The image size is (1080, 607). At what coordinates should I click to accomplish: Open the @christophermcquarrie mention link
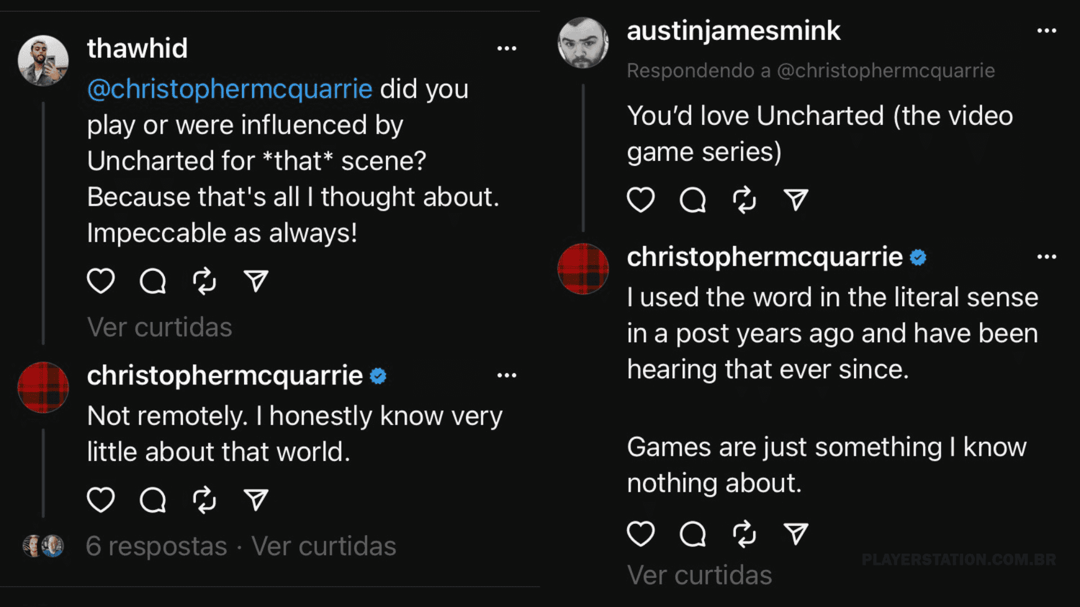229,89
